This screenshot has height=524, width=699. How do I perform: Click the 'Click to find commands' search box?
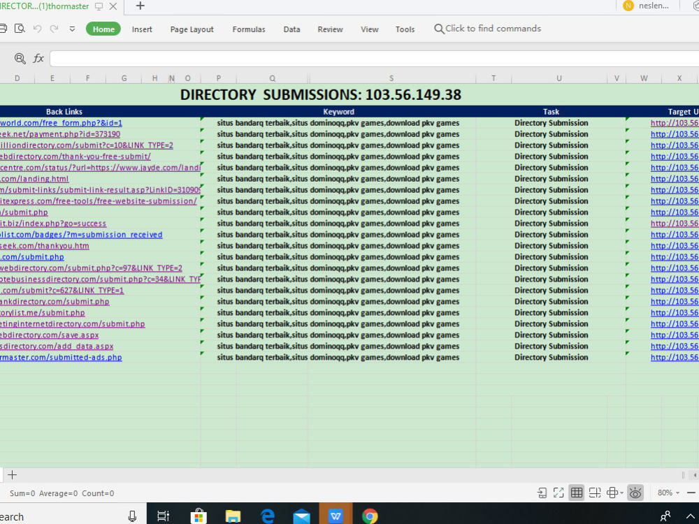coord(488,29)
